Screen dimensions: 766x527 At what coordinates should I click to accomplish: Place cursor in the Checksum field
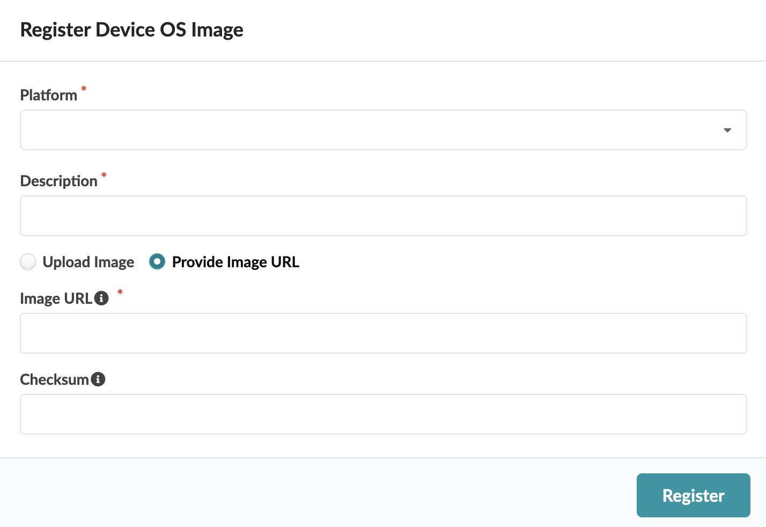pyautogui.click(x=383, y=414)
